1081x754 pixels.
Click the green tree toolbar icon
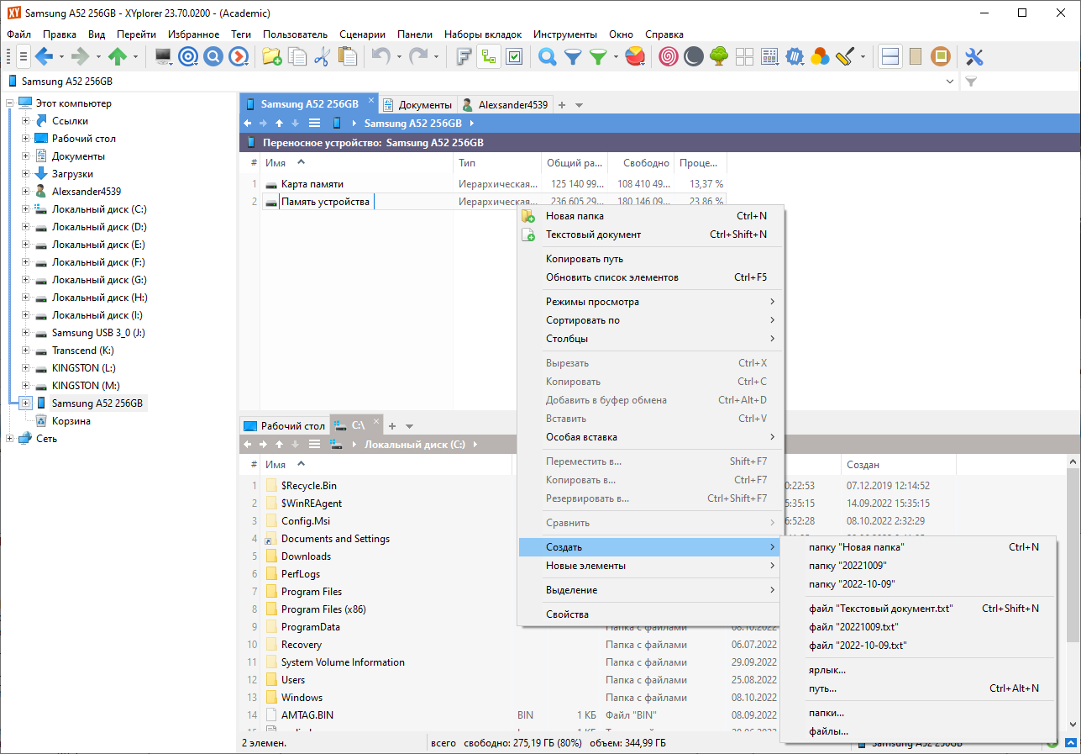(718, 56)
